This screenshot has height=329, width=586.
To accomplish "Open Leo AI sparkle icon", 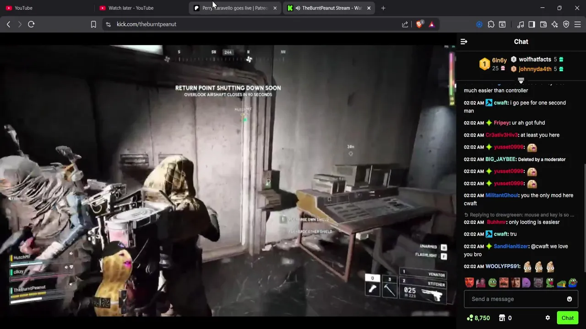I will pos(555,24).
